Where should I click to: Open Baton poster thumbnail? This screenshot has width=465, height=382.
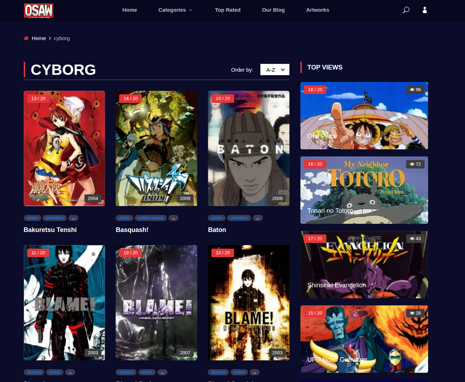pyautogui.click(x=249, y=149)
